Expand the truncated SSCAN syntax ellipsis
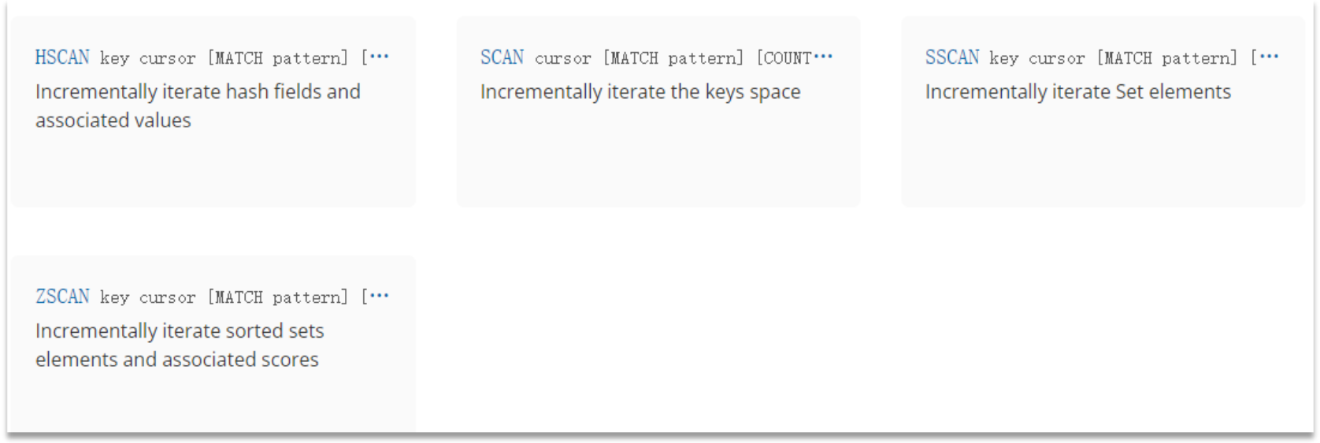This screenshot has width=1320, height=443. tap(1269, 57)
